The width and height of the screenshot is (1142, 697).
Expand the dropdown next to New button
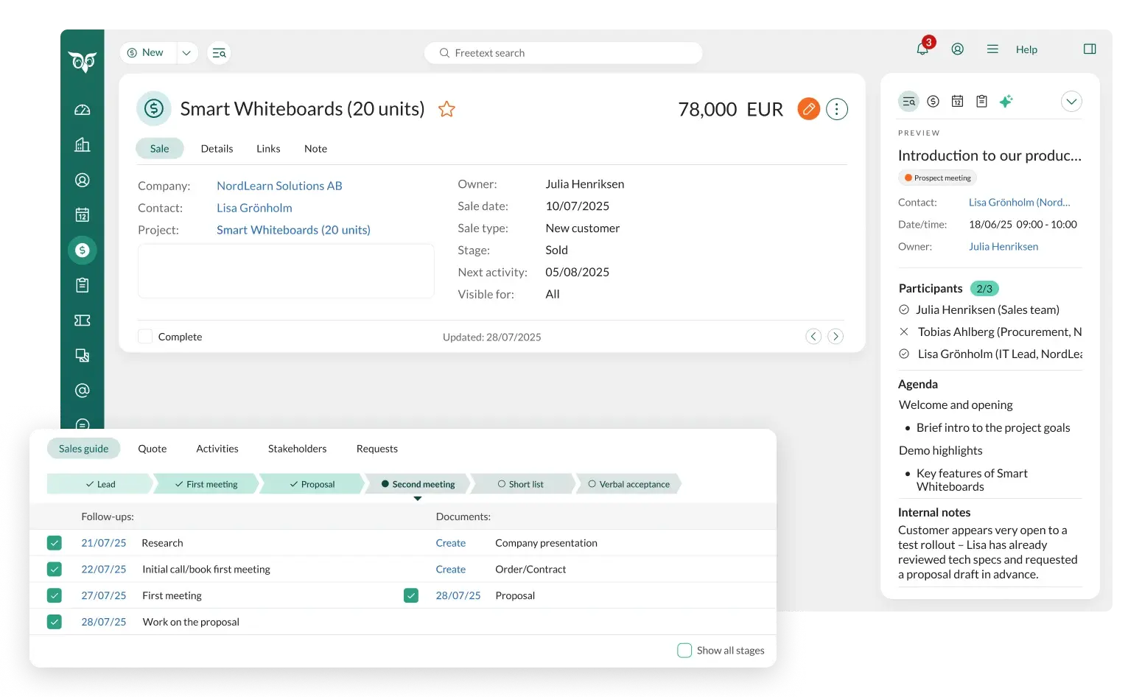pos(186,52)
